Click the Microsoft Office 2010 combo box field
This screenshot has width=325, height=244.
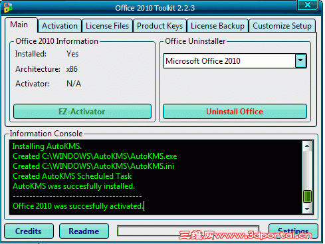(235, 61)
